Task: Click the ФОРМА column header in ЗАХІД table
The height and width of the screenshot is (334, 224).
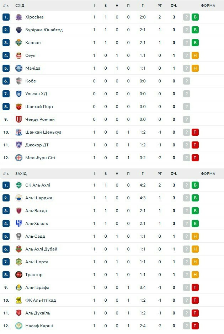Action: [208, 174]
